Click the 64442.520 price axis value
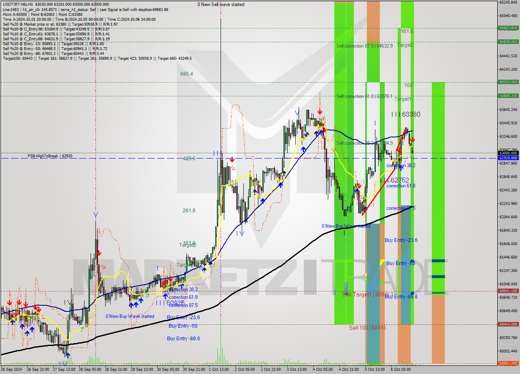 click(508, 56)
